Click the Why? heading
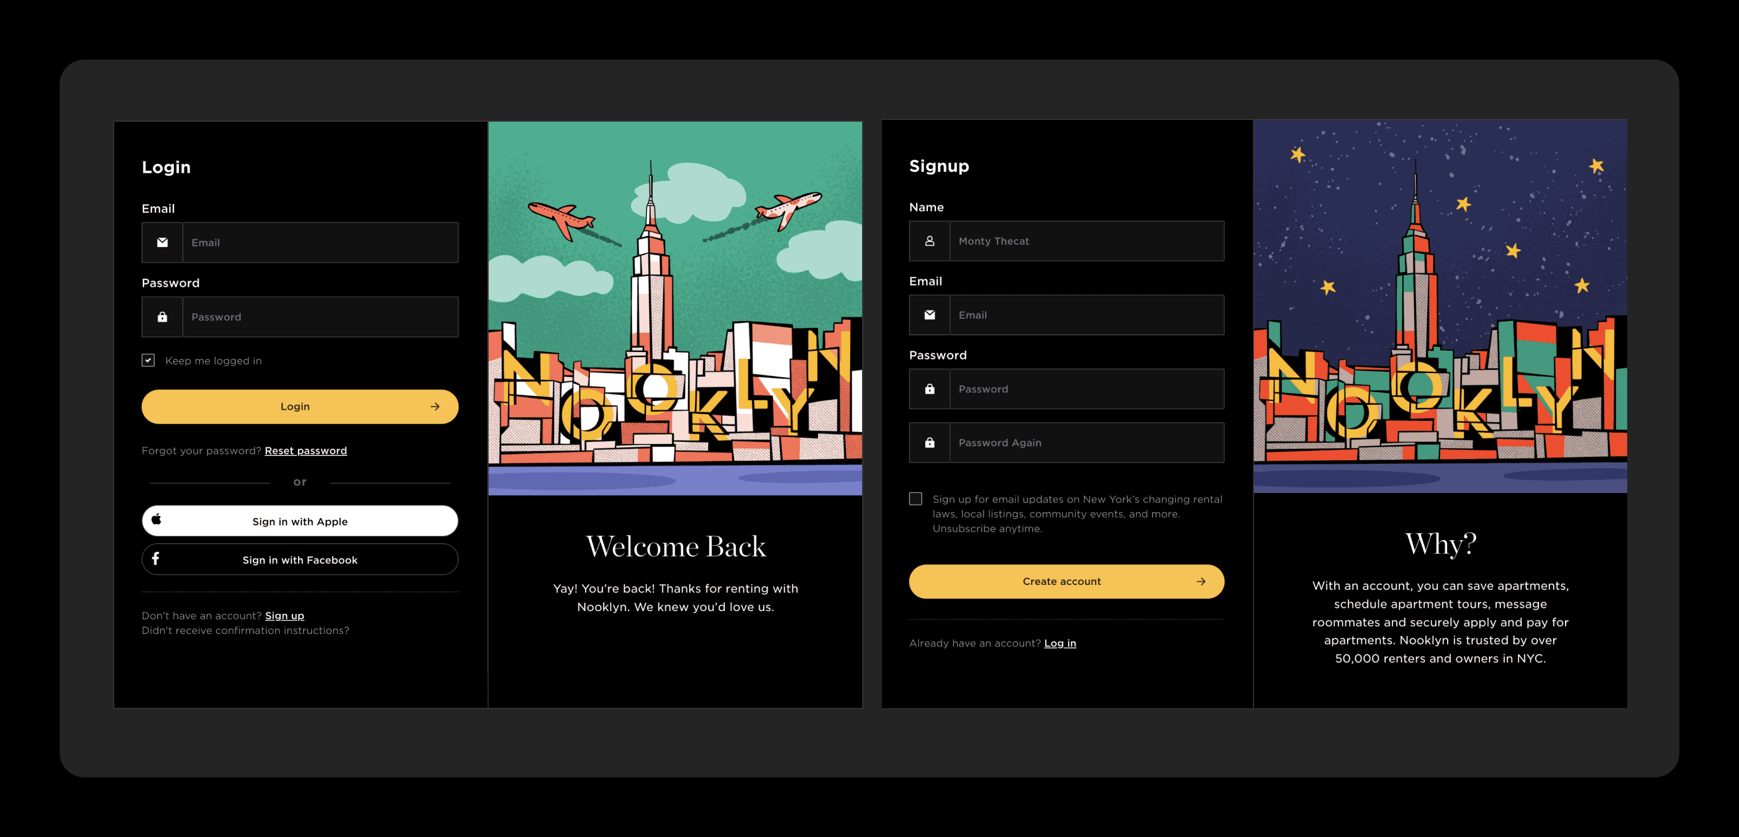Image resolution: width=1739 pixels, height=837 pixels. point(1441,543)
